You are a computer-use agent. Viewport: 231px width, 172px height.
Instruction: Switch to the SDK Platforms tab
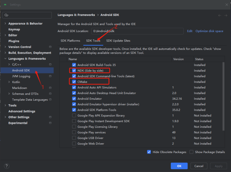click(70, 40)
